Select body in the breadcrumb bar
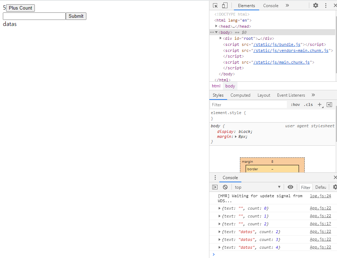Viewport: 337px width, 258px height. click(x=230, y=86)
